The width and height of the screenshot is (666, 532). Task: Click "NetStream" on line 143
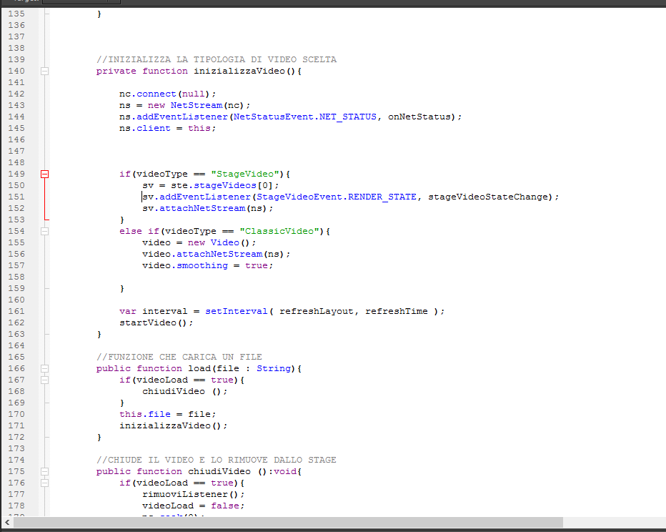point(197,105)
